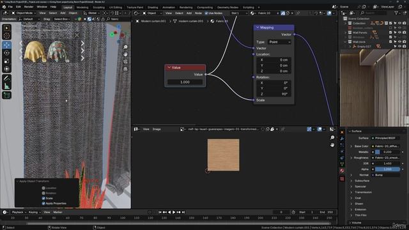Toggle Rotation checkbox in Apply Object Transform
The height and width of the screenshot is (230, 409).
coord(43,193)
